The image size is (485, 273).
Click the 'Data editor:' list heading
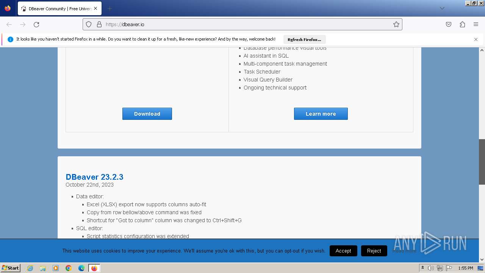(90, 196)
